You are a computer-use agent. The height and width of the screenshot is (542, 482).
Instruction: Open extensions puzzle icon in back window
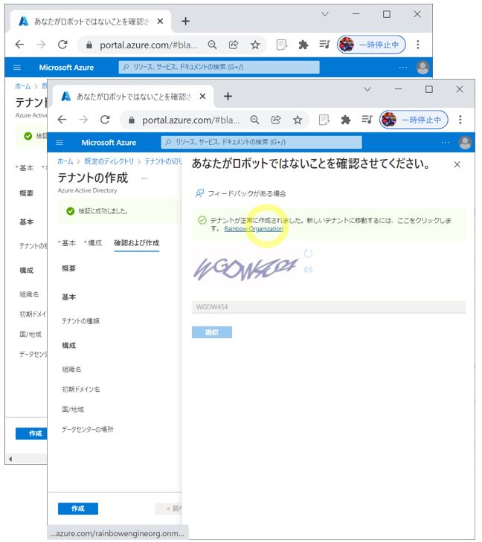(x=303, y=45)
